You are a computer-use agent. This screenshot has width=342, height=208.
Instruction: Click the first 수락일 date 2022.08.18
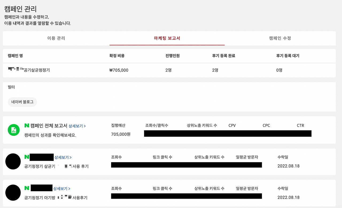tap(289, 166)
